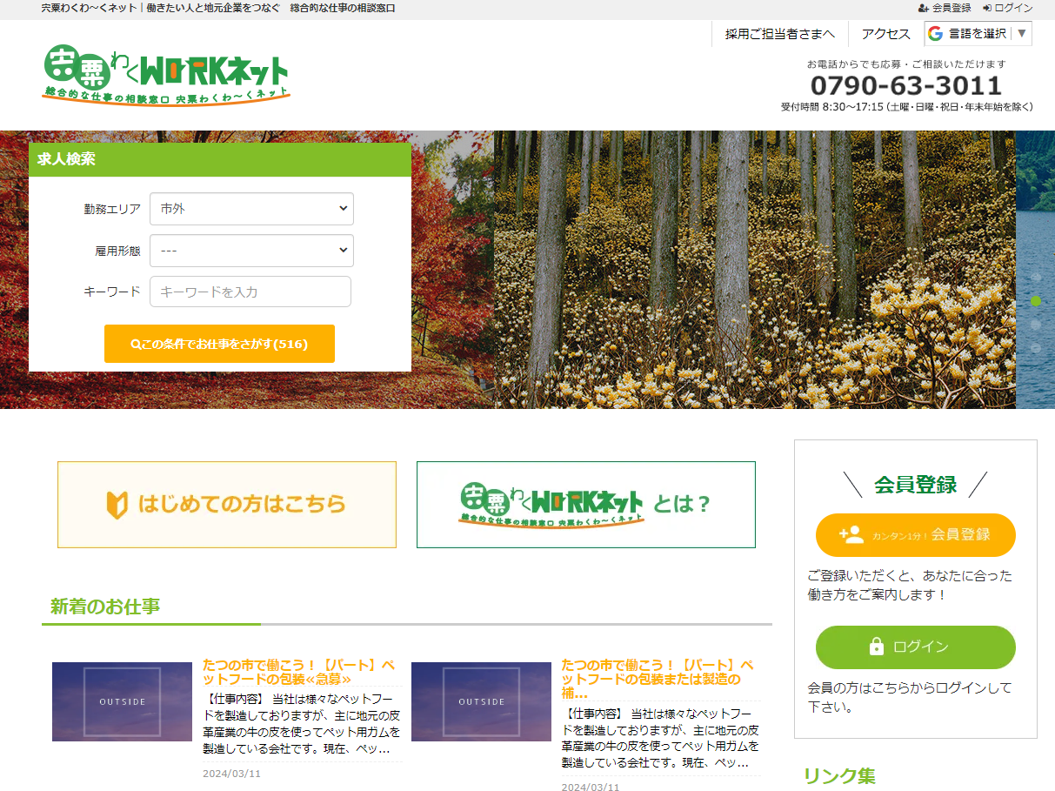Click この条件でお仕事をさがす search button

coord(219,344)
